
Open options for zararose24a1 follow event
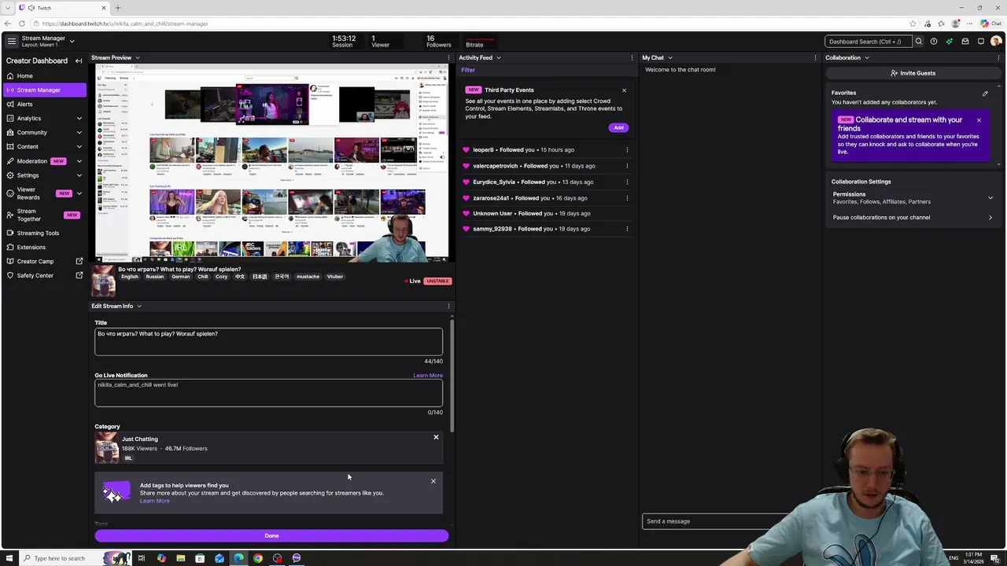coord(627,197)
